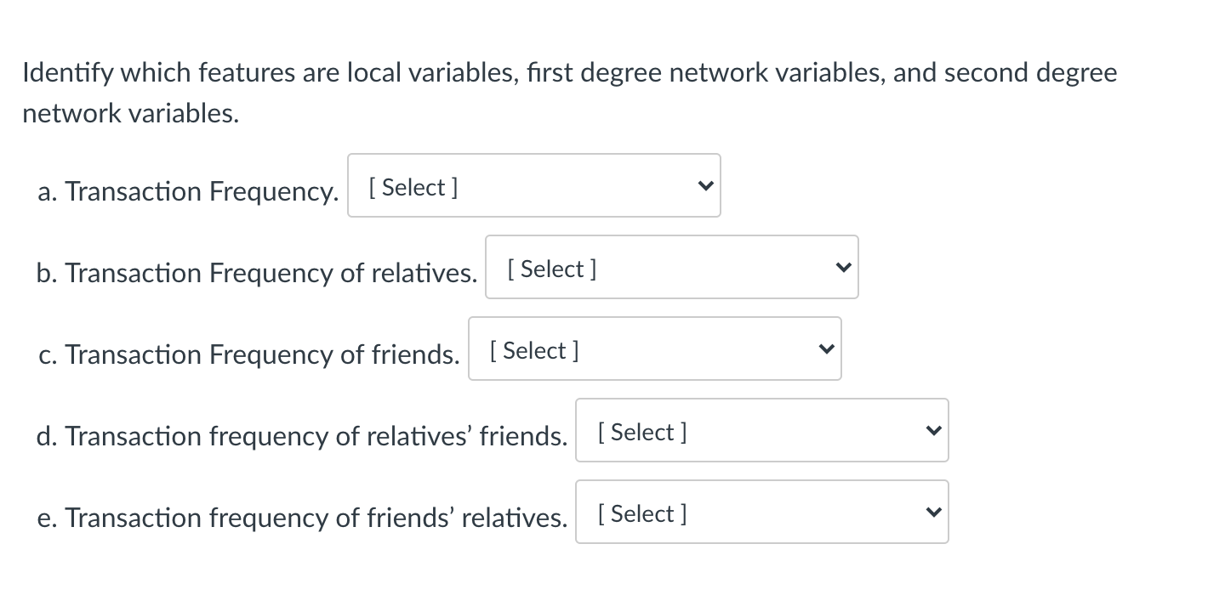Viewport: 1225px width, 595px height.
Task: Open the dropdown for Transaction Frequency
Action: (x=534, y=185)
